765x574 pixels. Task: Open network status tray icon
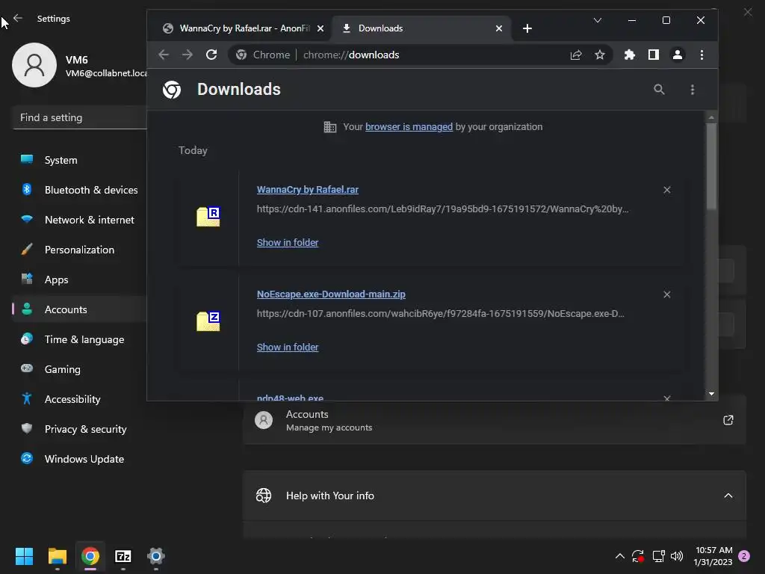tap(658, 556)
